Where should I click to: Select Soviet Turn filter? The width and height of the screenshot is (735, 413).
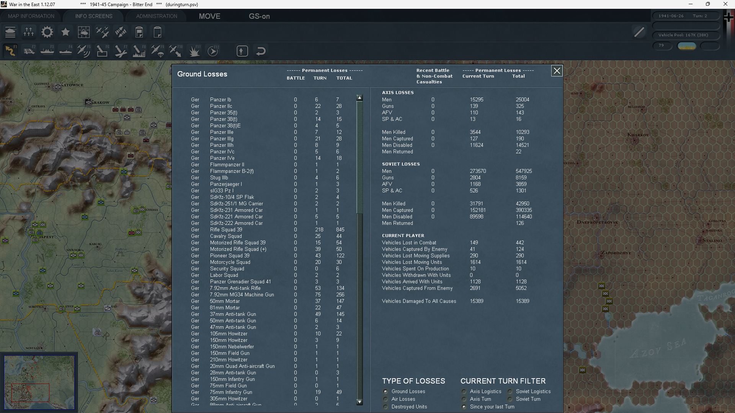pos(510,399)
